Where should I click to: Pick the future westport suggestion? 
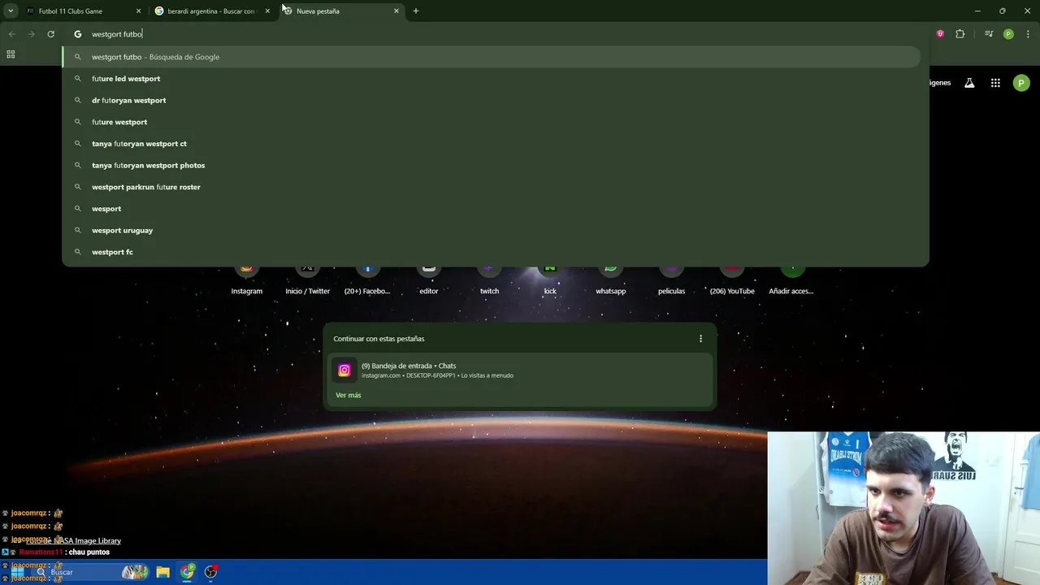click(492, 122)
